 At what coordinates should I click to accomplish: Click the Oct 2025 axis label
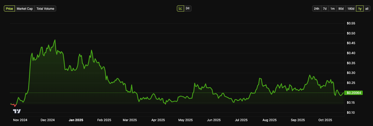[x=325, y=120]
